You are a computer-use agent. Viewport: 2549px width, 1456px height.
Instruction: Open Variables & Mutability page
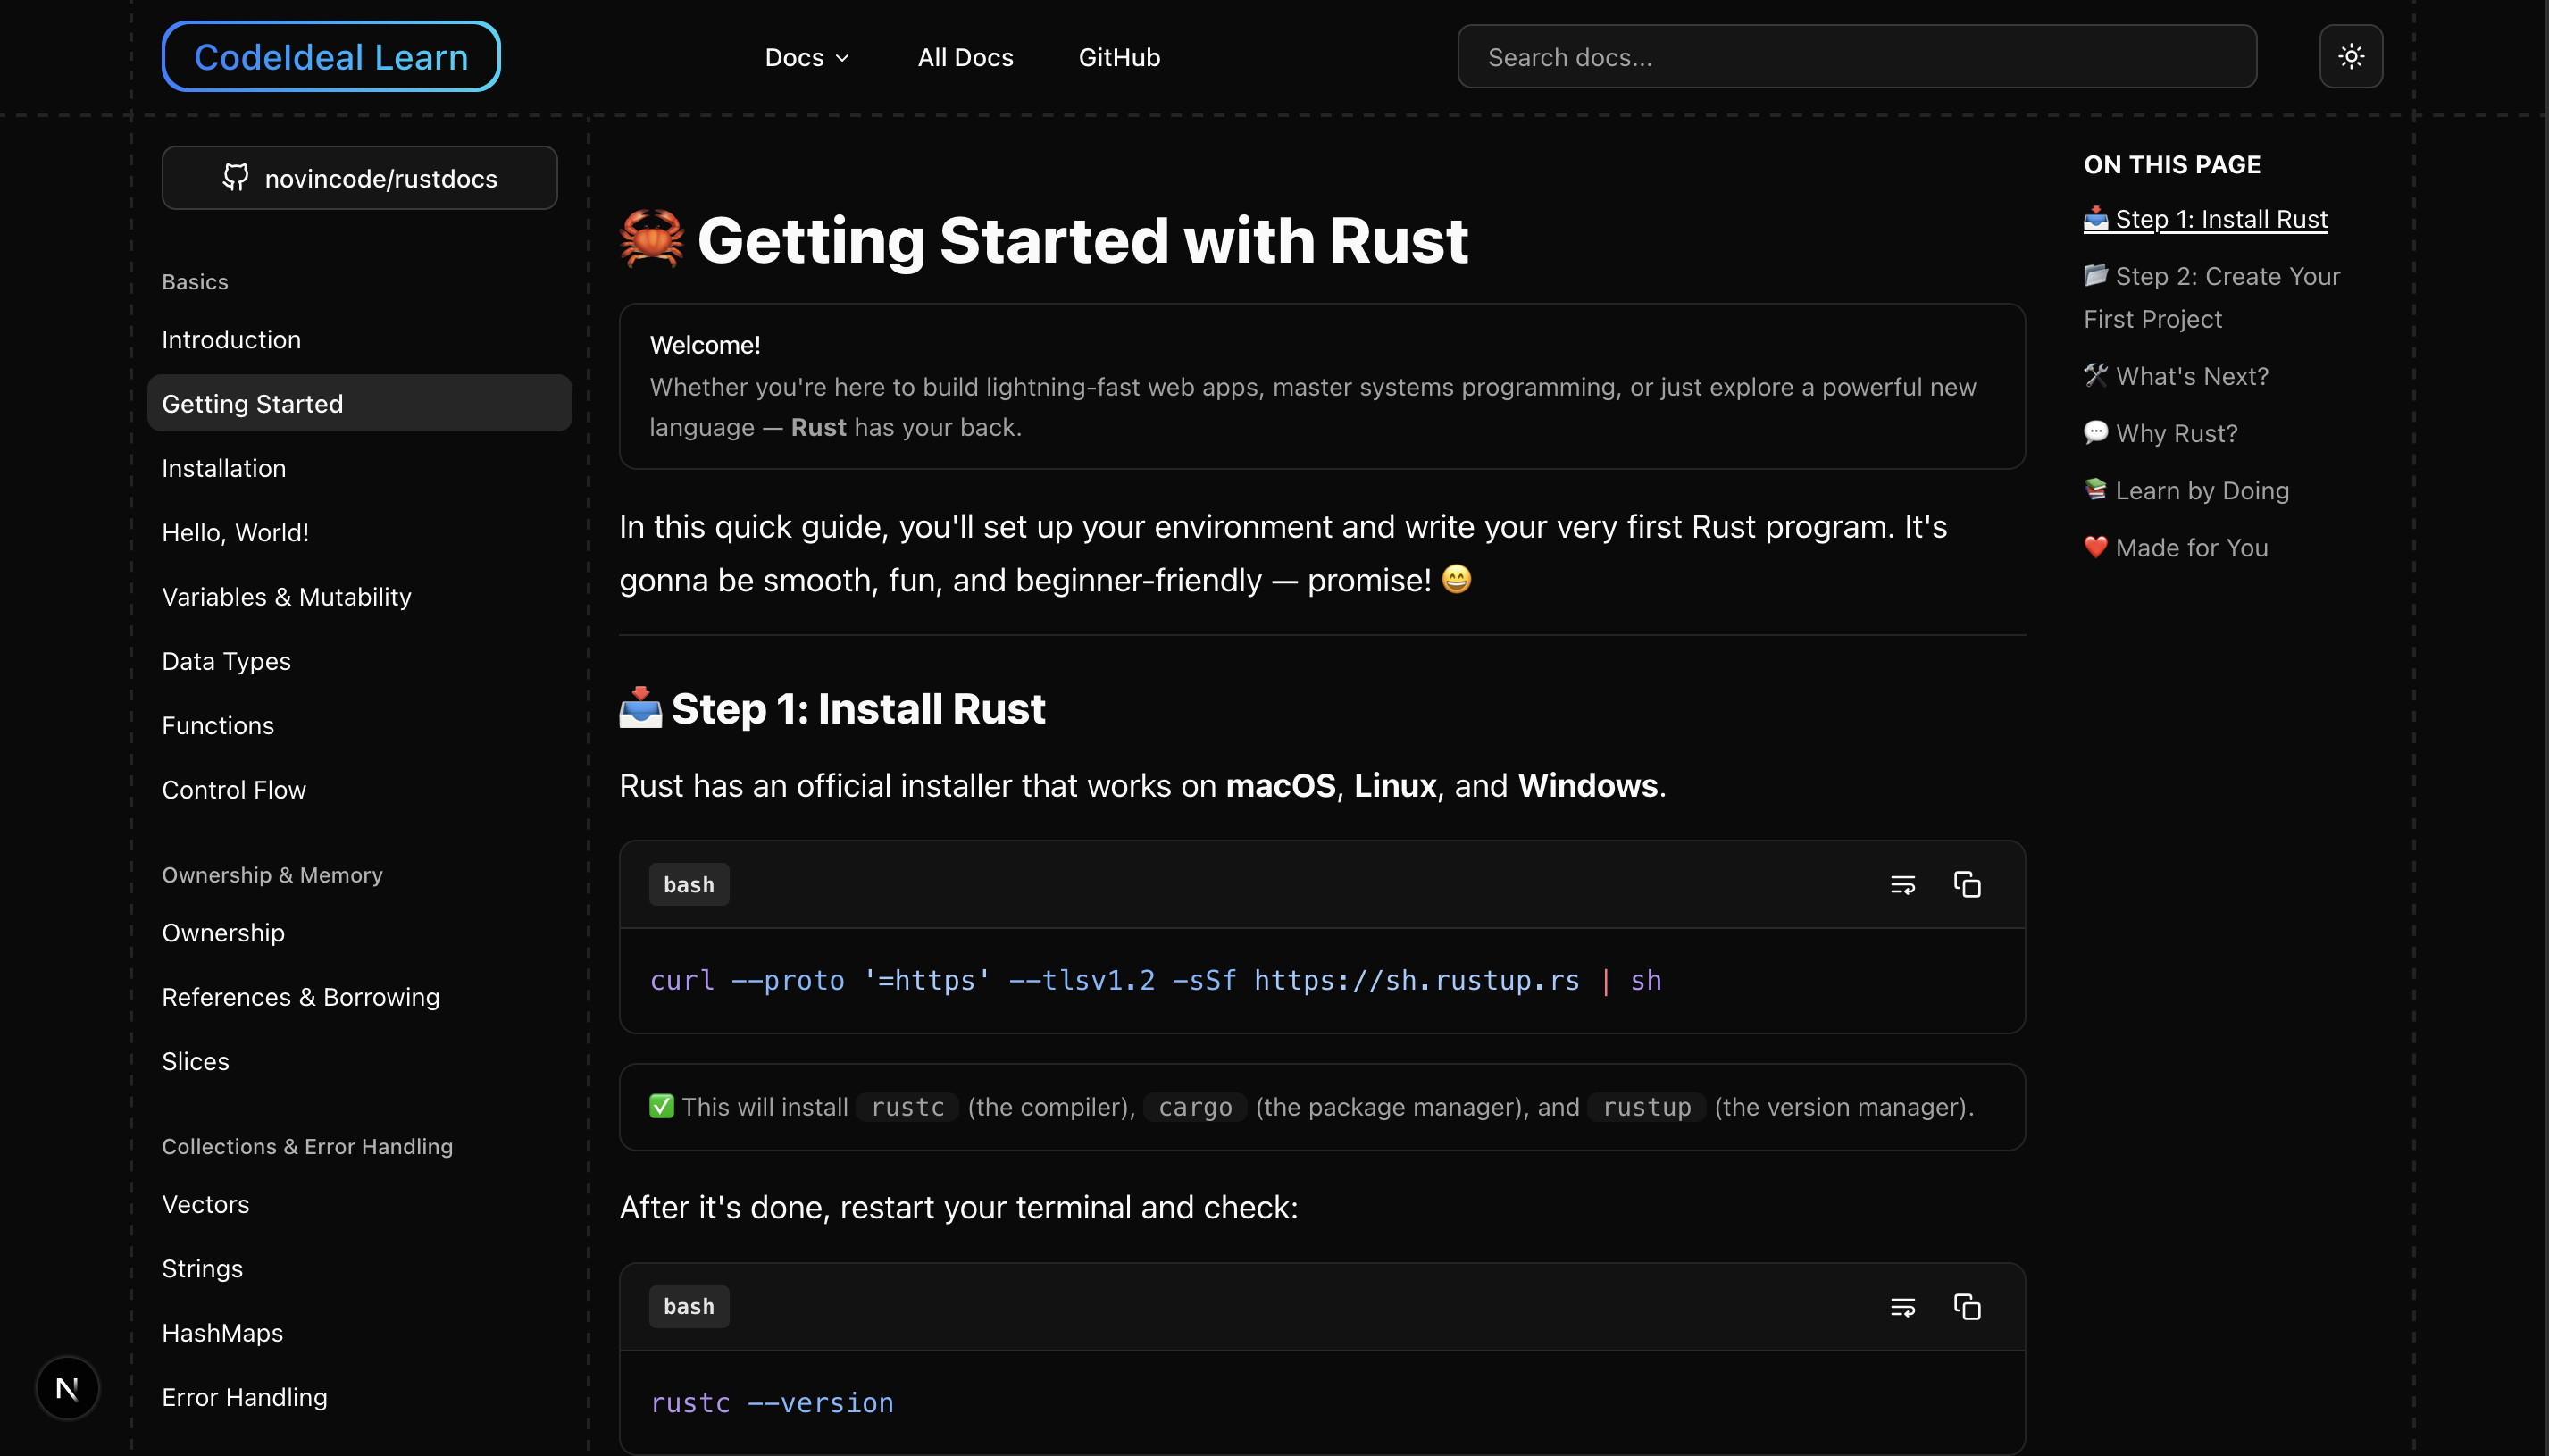tap(286, 597)
